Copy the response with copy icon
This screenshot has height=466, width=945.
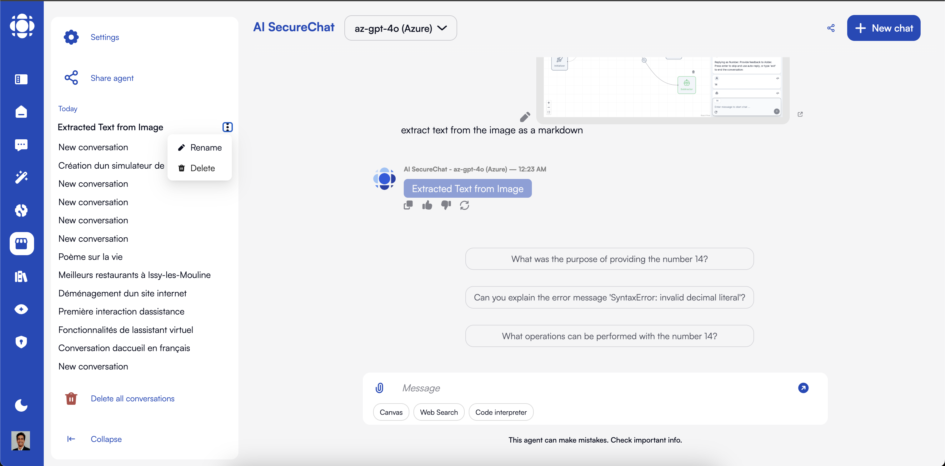click(x=408, y=205)
